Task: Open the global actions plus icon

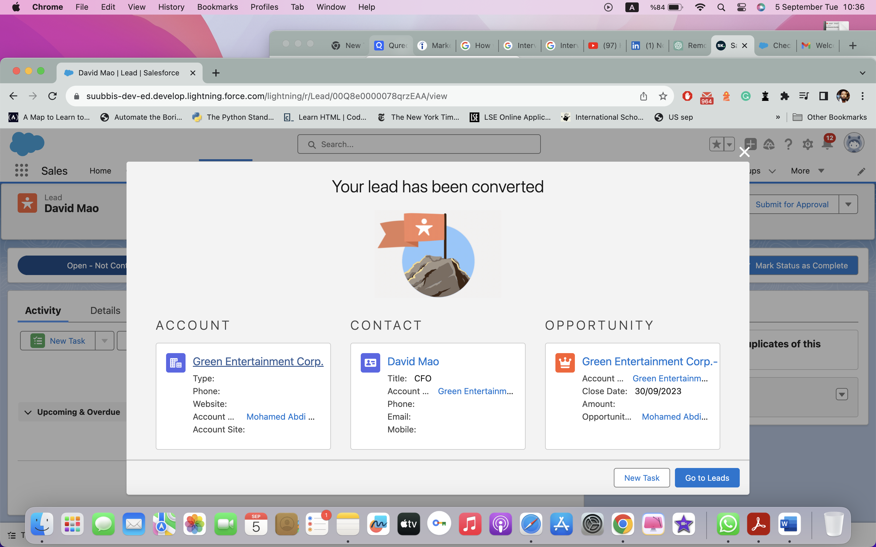Action: coord(750,144)
